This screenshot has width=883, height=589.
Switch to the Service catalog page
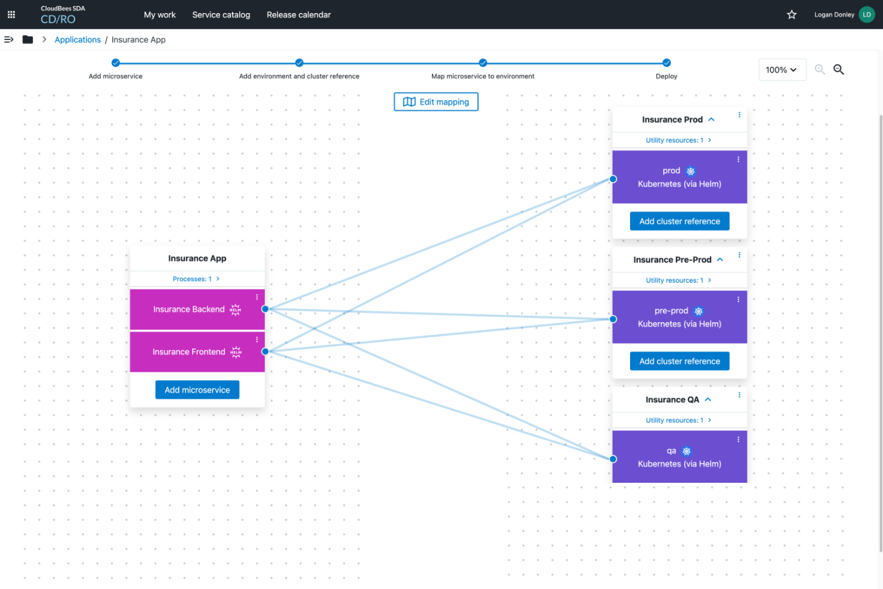click(221, 14)
